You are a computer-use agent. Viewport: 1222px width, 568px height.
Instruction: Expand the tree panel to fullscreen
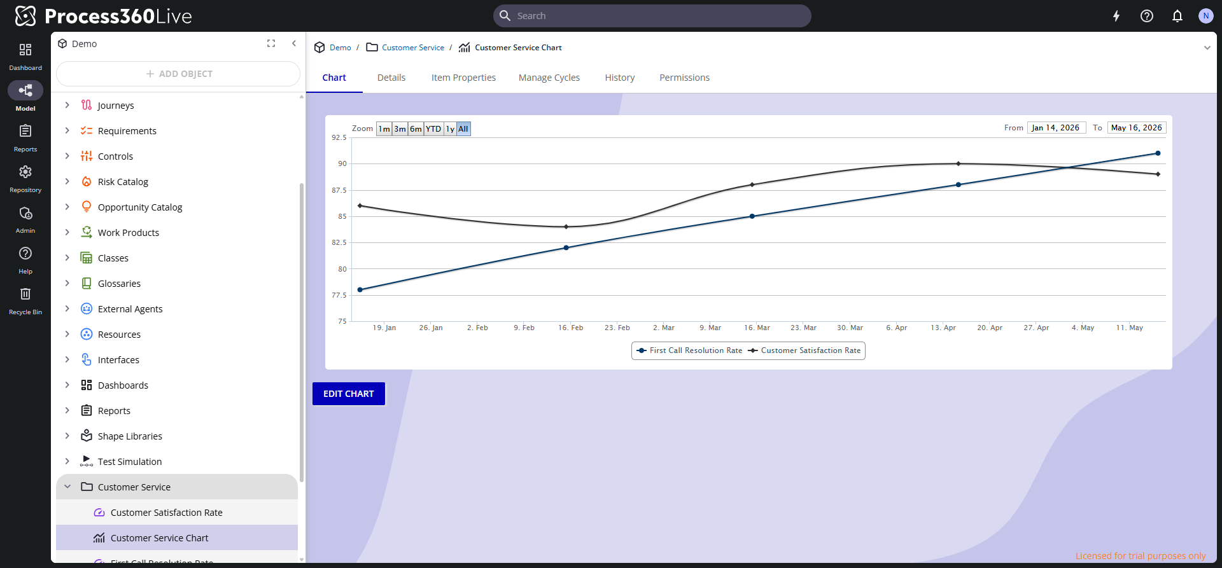[271, 43]
